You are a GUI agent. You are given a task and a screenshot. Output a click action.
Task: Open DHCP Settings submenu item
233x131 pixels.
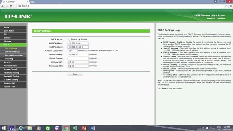point(13,48)
